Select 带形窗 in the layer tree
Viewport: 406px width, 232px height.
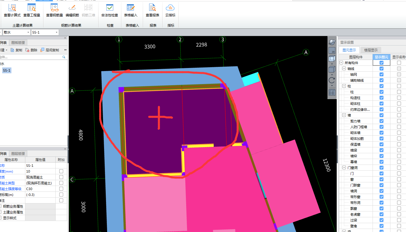(355, 197)
